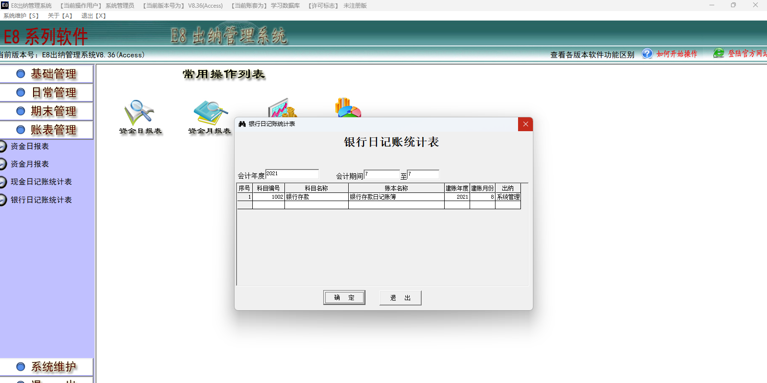
Task: Click the pie chart shortcut icon
Action: coord(348,108)
